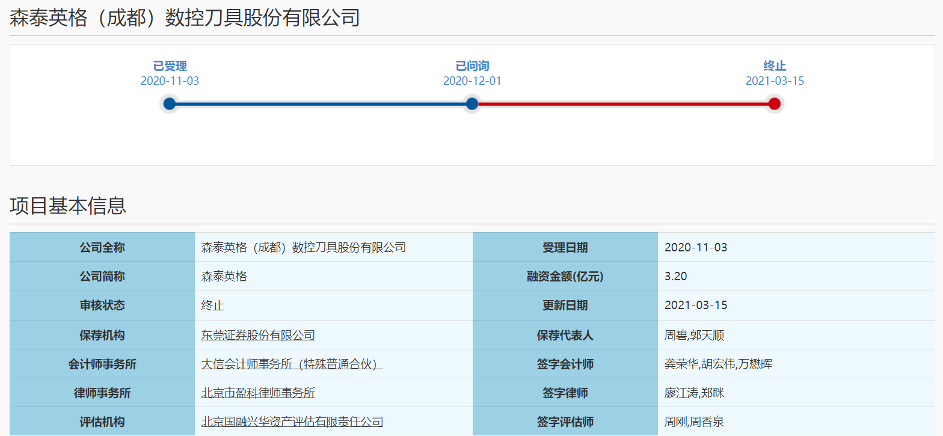Select the 终止 stage label in timeline
This screenshot has width=943, height=436.
(775, 66)
